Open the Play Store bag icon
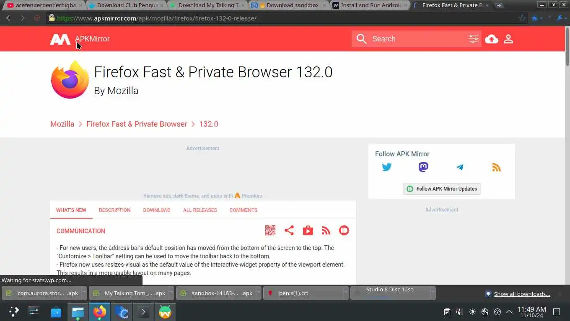 (x=308, y=230)
